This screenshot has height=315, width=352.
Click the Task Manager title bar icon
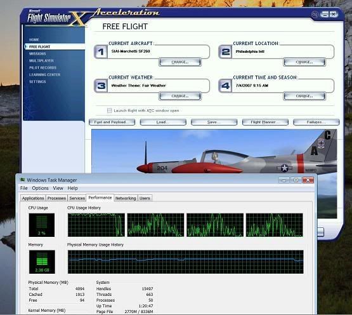[x=22, y=180]
